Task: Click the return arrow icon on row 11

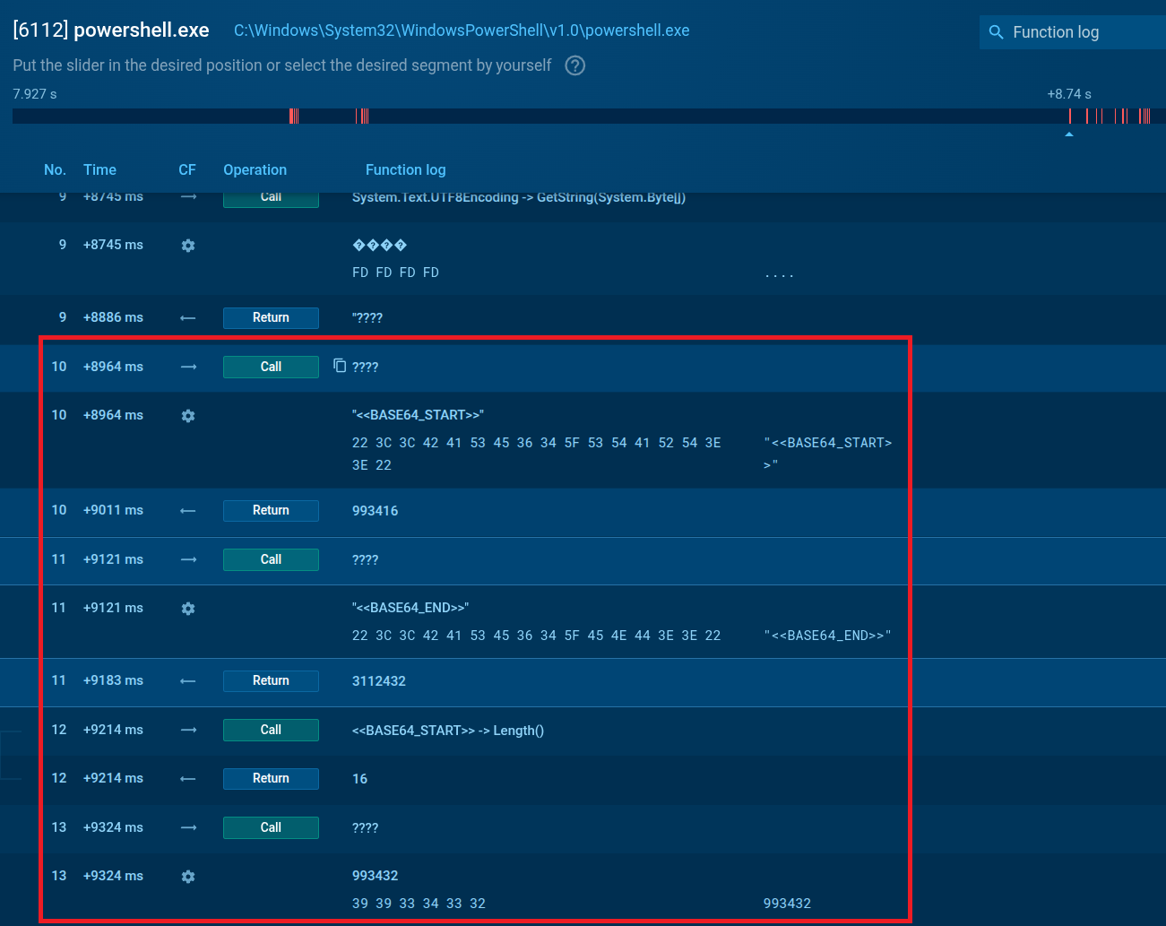Action: [x=187, y=681]
